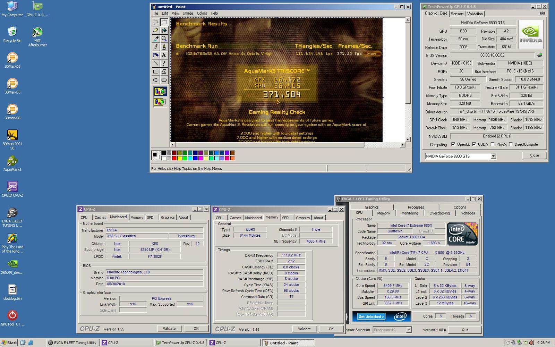Switch to the Validation tab in GPU-Z
The height and width of the screenshot is (347, 555).
(x=475, y=14)
